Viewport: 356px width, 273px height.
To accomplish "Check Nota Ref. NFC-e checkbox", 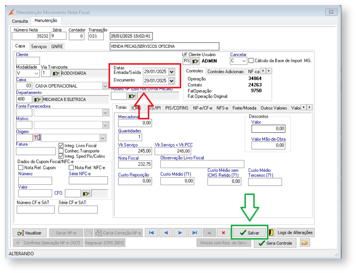I will pyautogui.click(x=71, y=168).
